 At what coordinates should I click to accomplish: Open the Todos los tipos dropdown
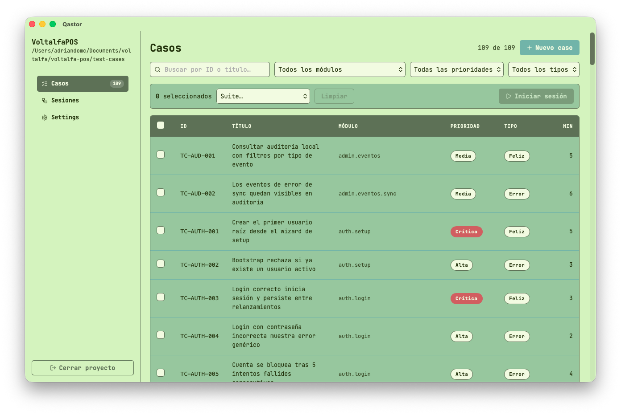click(x=544, y=69)
